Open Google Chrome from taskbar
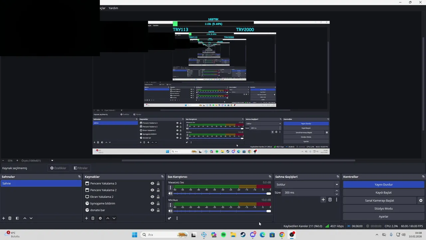The height and width of the screenshot is (240, 426). [x=282, y=235]
